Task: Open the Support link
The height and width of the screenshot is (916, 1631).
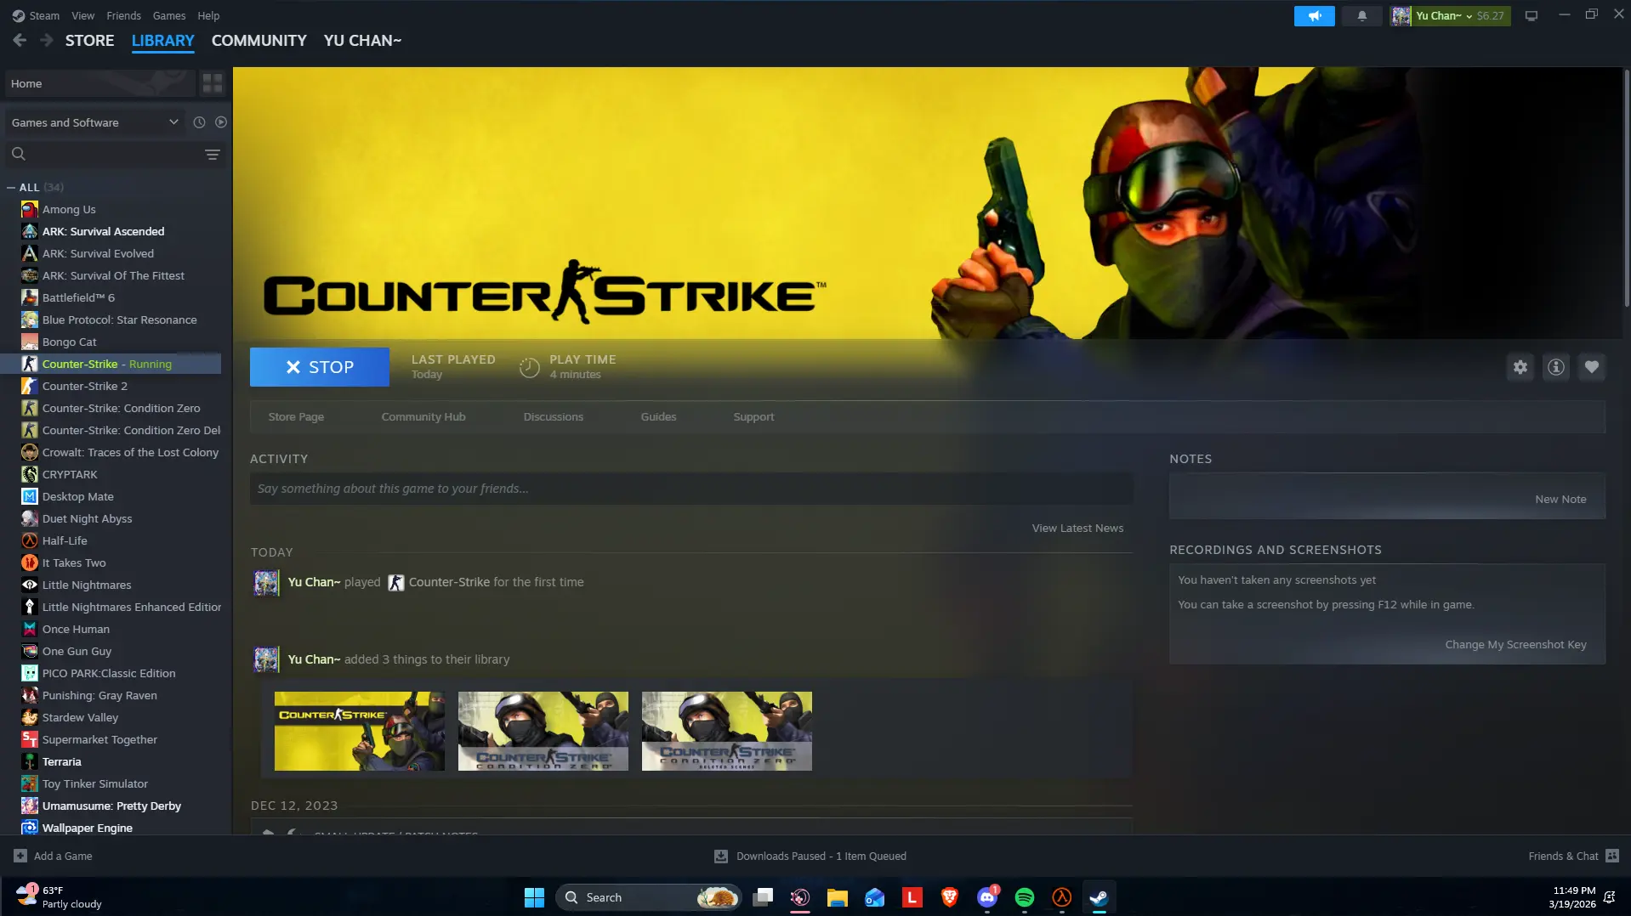Action: (x=753, y=416)
